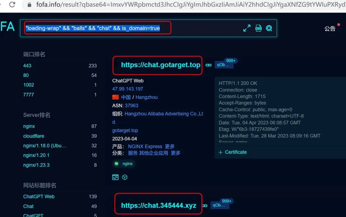Click the FOFA logo
This screenshot has height=217, width=346.
tap(7, 27)
